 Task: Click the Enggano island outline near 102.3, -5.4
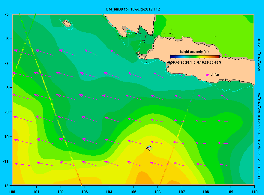(x=67, y=23)
